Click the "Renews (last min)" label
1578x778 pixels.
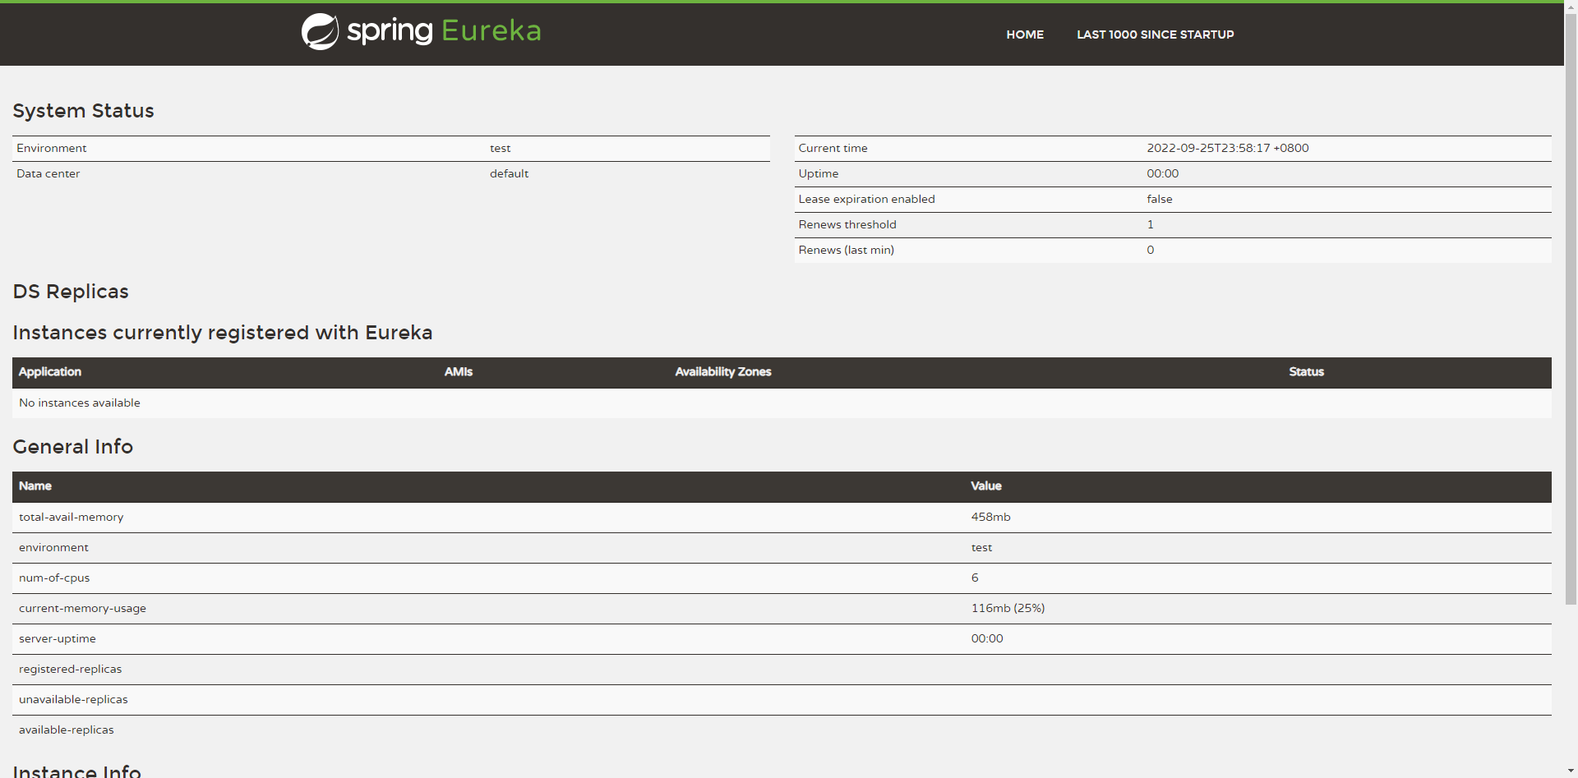(x=846, y=250)
